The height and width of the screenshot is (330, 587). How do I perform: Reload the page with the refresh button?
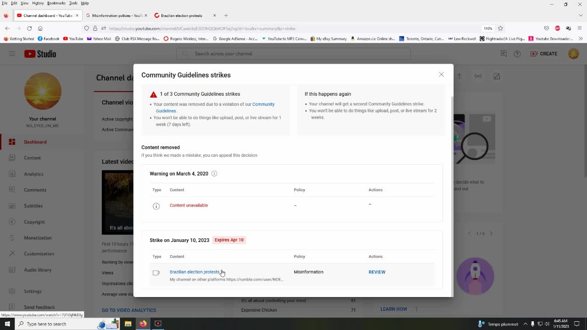tap(29, 28)
